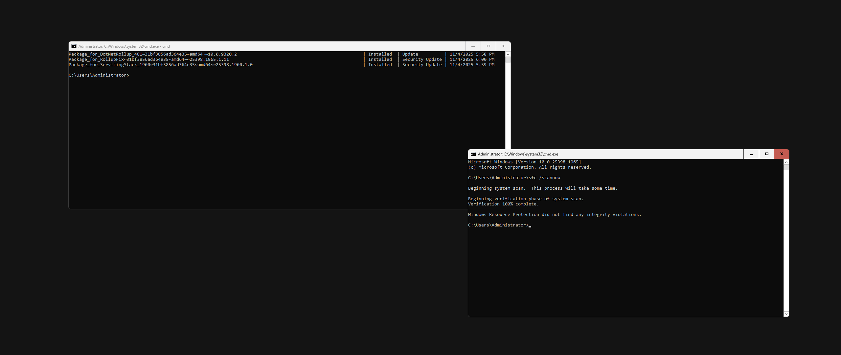Click the Package_for_RollupFix output line

pos(149,59)
